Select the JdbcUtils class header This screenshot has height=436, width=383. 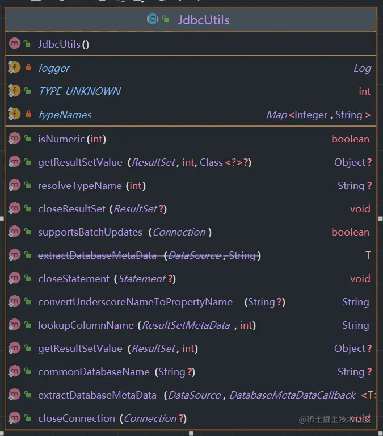(203, 20)
